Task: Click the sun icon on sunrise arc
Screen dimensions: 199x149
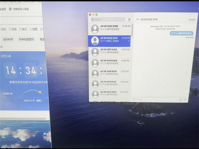Action: coord(40,92)
